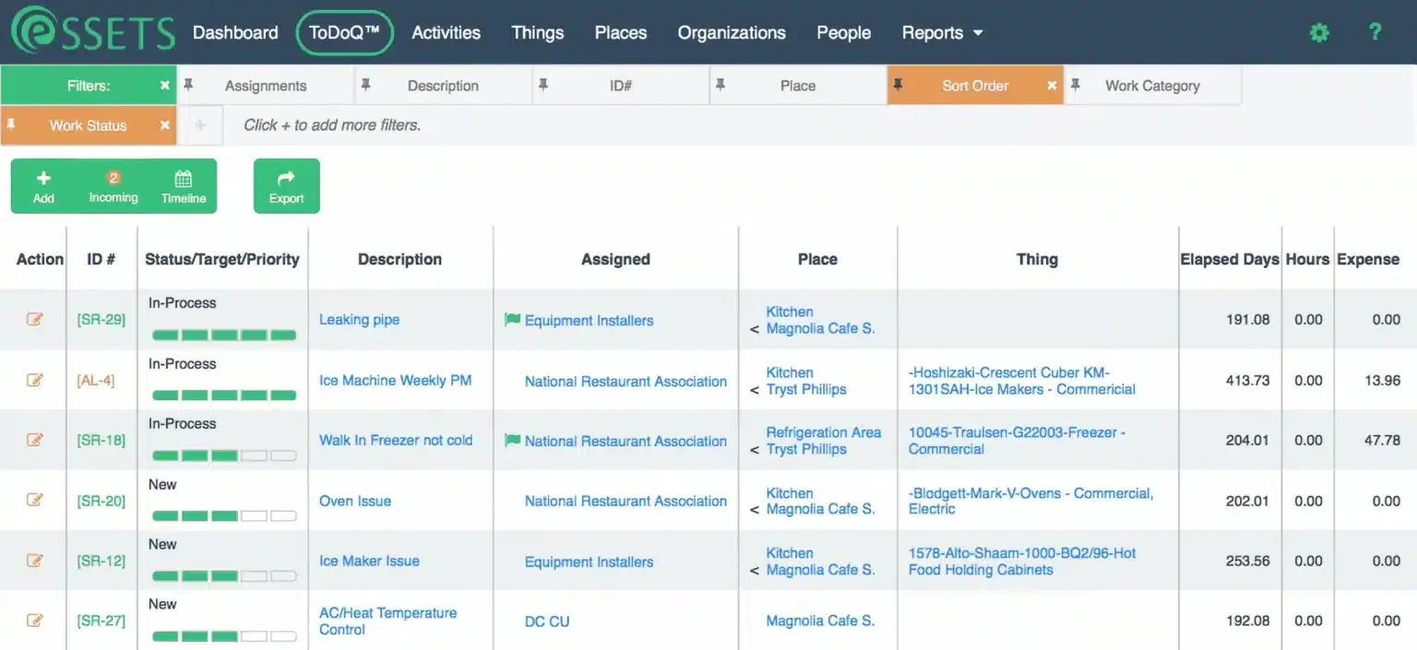
Task: Click pin icon on ID# filter
Action: [543, 85]
